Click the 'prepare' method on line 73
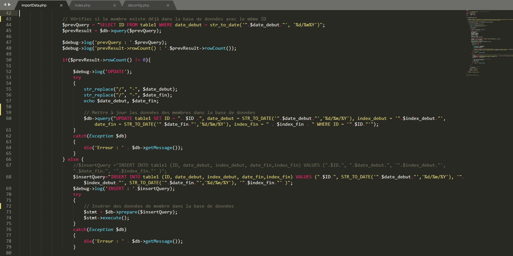This screenshot has height=256, width=513. (x=128, y=212)
